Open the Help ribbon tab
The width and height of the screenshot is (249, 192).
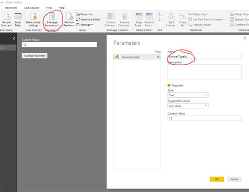(61, 8)
